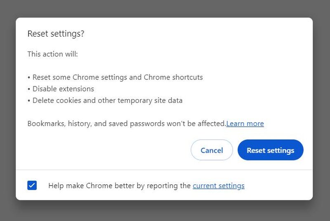330x221 pixels.
Task: Dismiss the dialog with Cancel
Action: point(212,150)
